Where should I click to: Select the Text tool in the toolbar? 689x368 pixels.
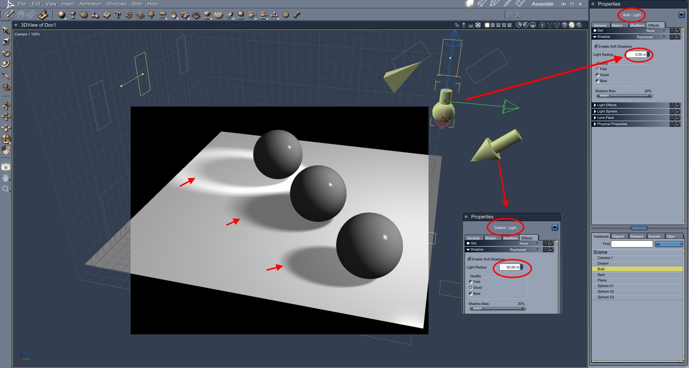click(x=118, y=15)
